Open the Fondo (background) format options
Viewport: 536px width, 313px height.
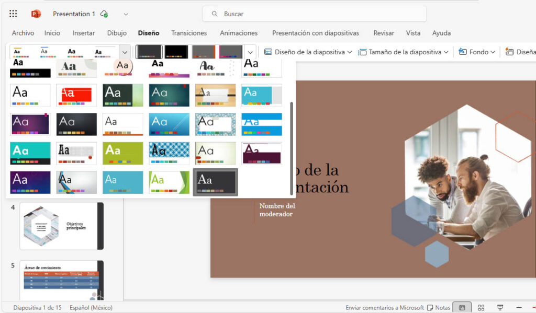coord(475,52)
